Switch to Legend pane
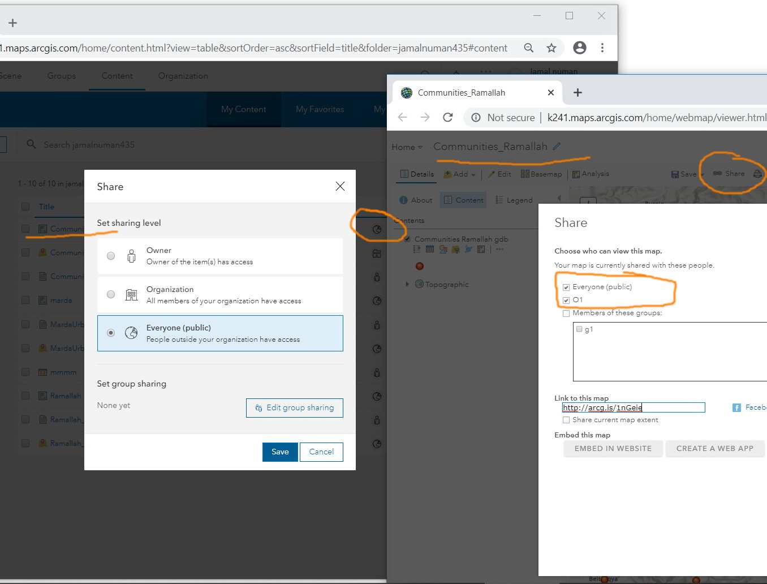767x584 pixels. pos(514,200)
